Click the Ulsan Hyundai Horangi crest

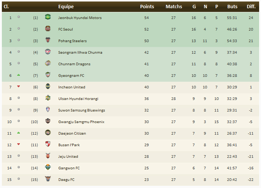[x=48, y=98]
